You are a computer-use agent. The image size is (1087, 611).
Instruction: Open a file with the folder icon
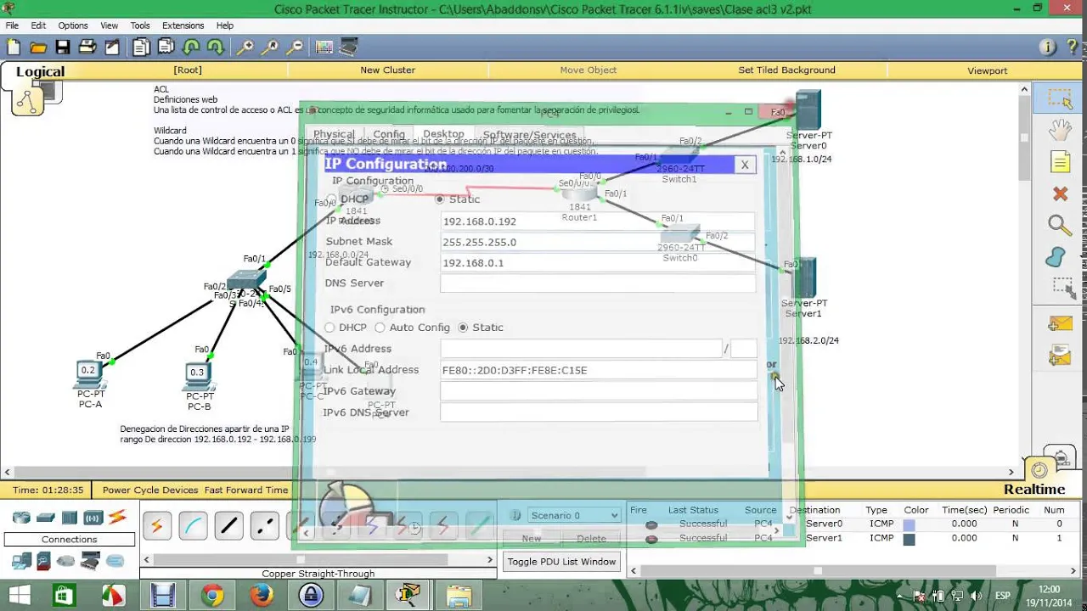pos(38,48)
